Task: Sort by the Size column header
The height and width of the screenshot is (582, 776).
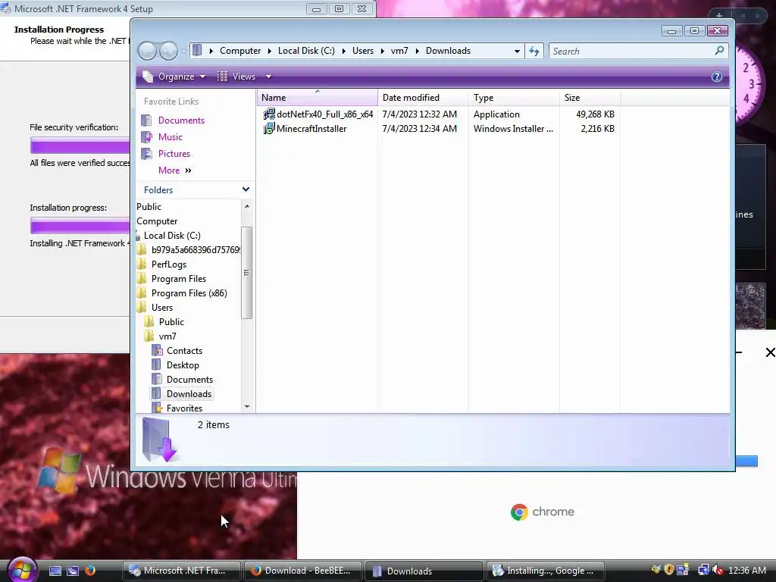Action: (590, 98)
